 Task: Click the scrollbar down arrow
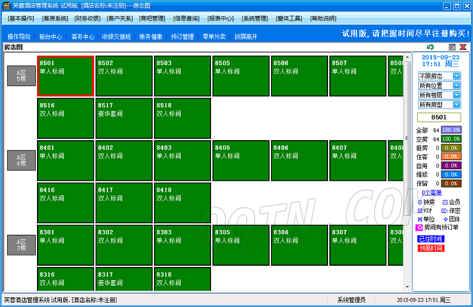click(408, 287)
